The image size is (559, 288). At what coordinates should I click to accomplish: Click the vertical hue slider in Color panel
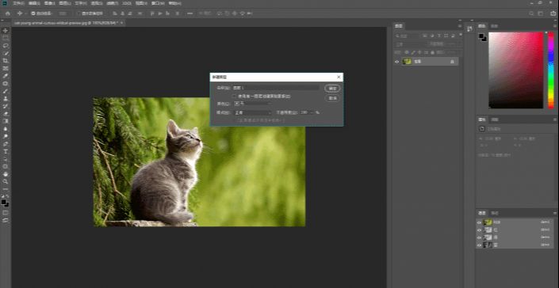[551, 70]
